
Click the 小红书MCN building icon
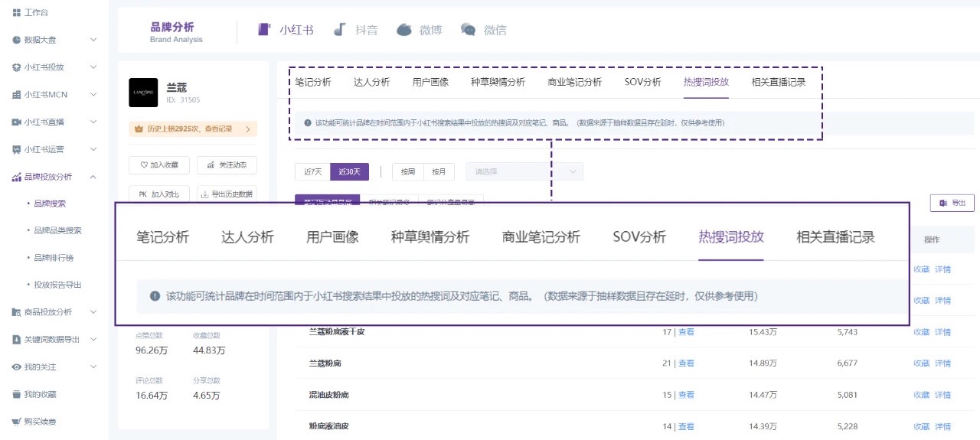pos(17,95)
